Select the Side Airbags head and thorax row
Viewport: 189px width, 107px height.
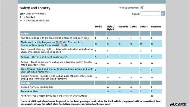click(x=91, y=70)
